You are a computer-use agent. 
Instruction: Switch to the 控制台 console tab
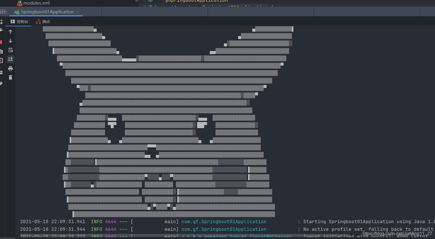[19, 21]
